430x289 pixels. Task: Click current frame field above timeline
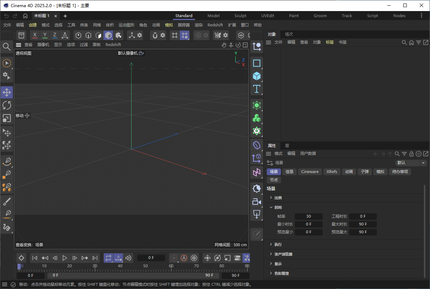pos(151,258)
